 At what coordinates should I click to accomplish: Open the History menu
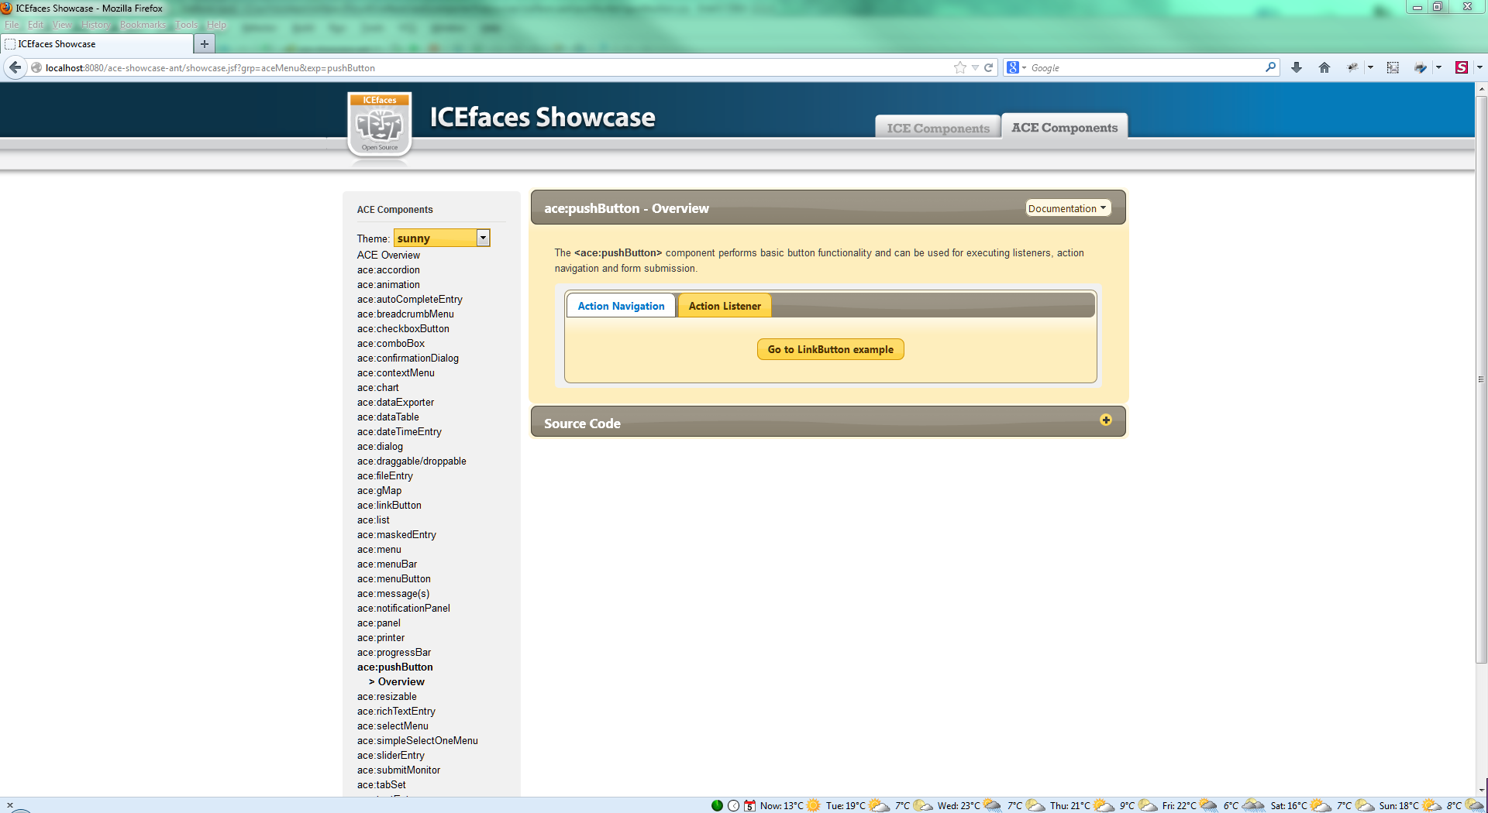point(96,25)
